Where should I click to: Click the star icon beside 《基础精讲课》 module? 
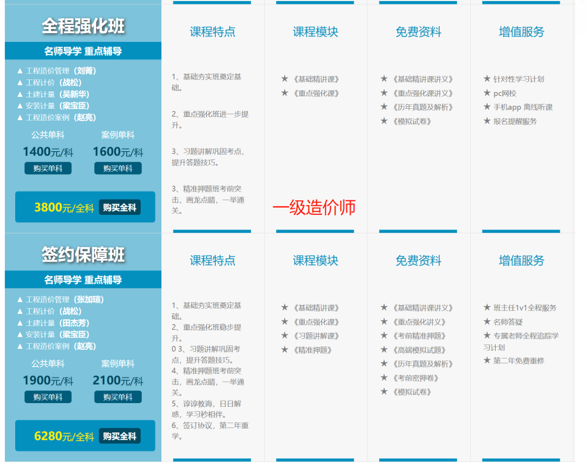(x=284, y=78)
